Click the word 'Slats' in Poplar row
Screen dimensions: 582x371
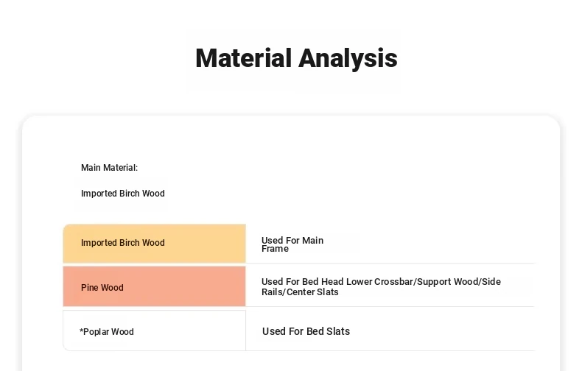point(338,331)
